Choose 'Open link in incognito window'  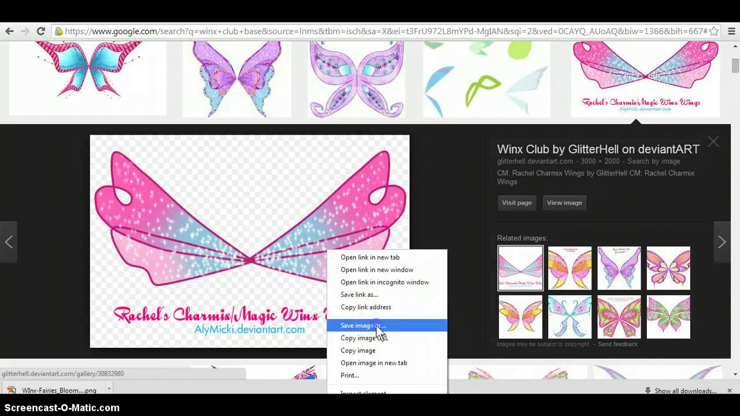pos(386,282)
